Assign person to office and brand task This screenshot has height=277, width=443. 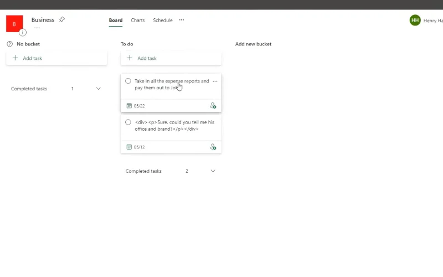(213, 147)
